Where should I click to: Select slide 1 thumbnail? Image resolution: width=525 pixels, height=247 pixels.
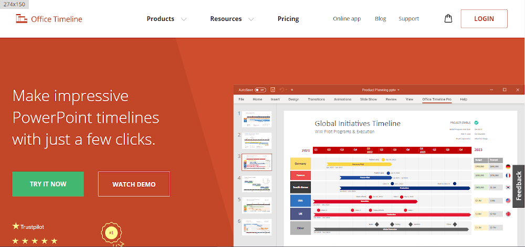pyautogui.click(x=257, y=119)
